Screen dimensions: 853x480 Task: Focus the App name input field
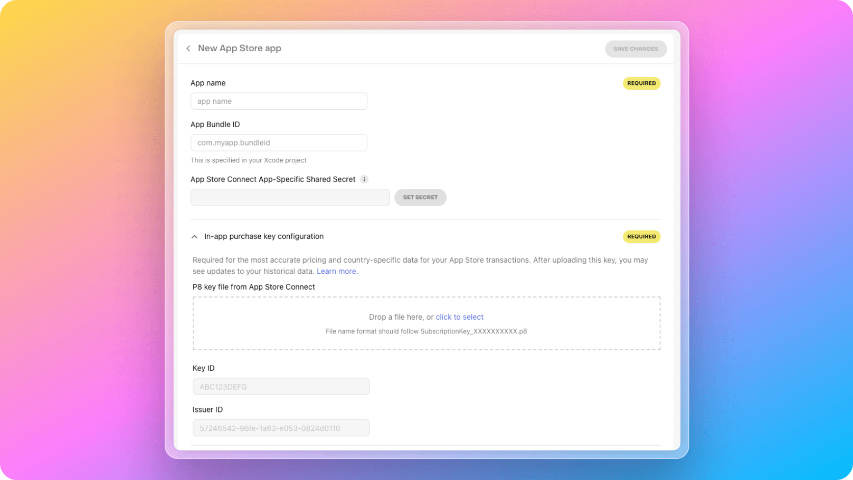point(279,101)
